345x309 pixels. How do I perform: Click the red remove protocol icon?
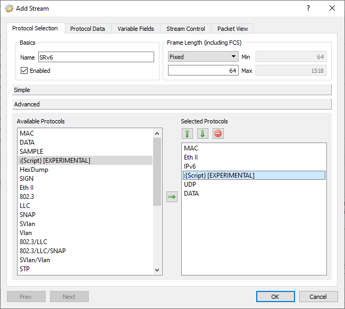[218, 133]
